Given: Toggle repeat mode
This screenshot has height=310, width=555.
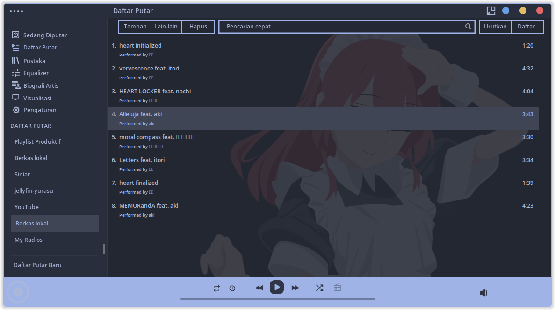Looking at the screenshot, I should (x=216, y=289).
